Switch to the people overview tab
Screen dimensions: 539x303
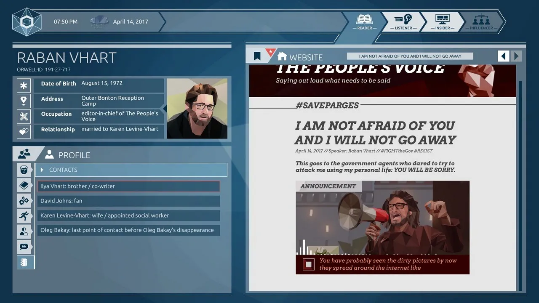tap(24, 154)
